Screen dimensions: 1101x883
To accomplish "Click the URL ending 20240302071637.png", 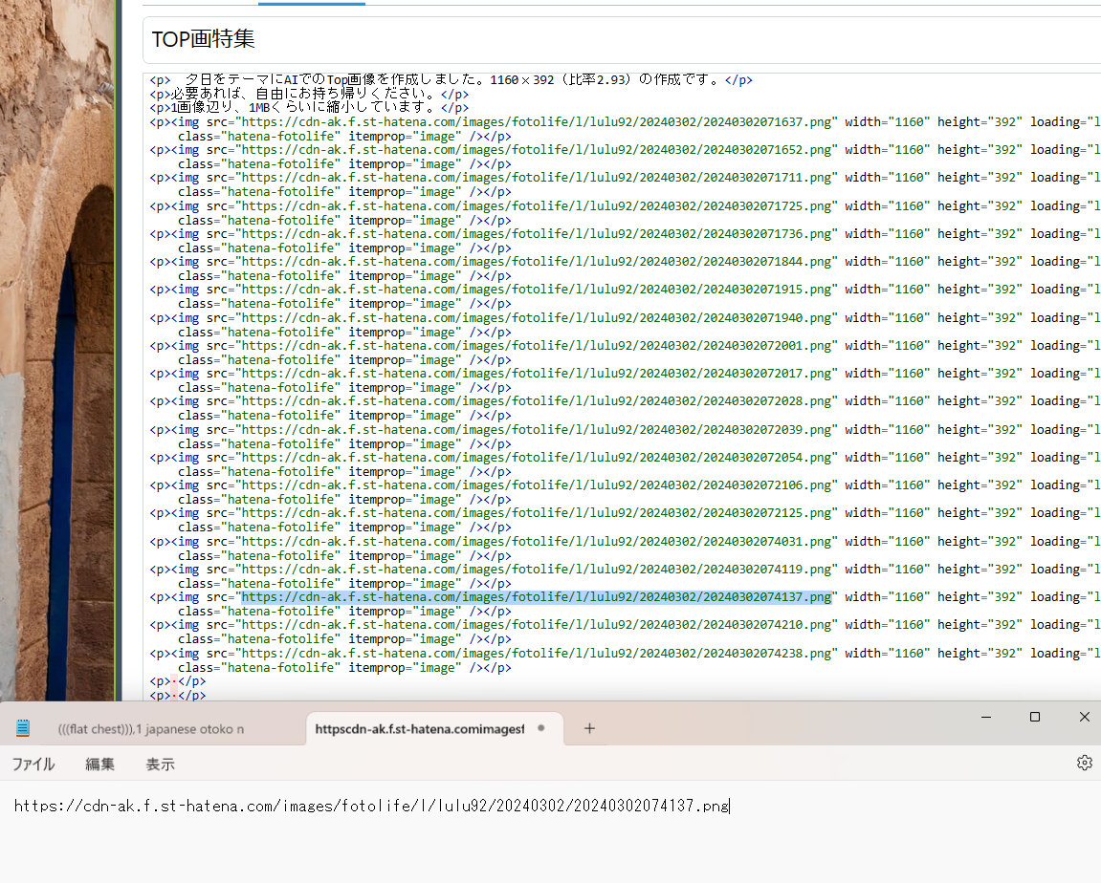I will point(537,122).
